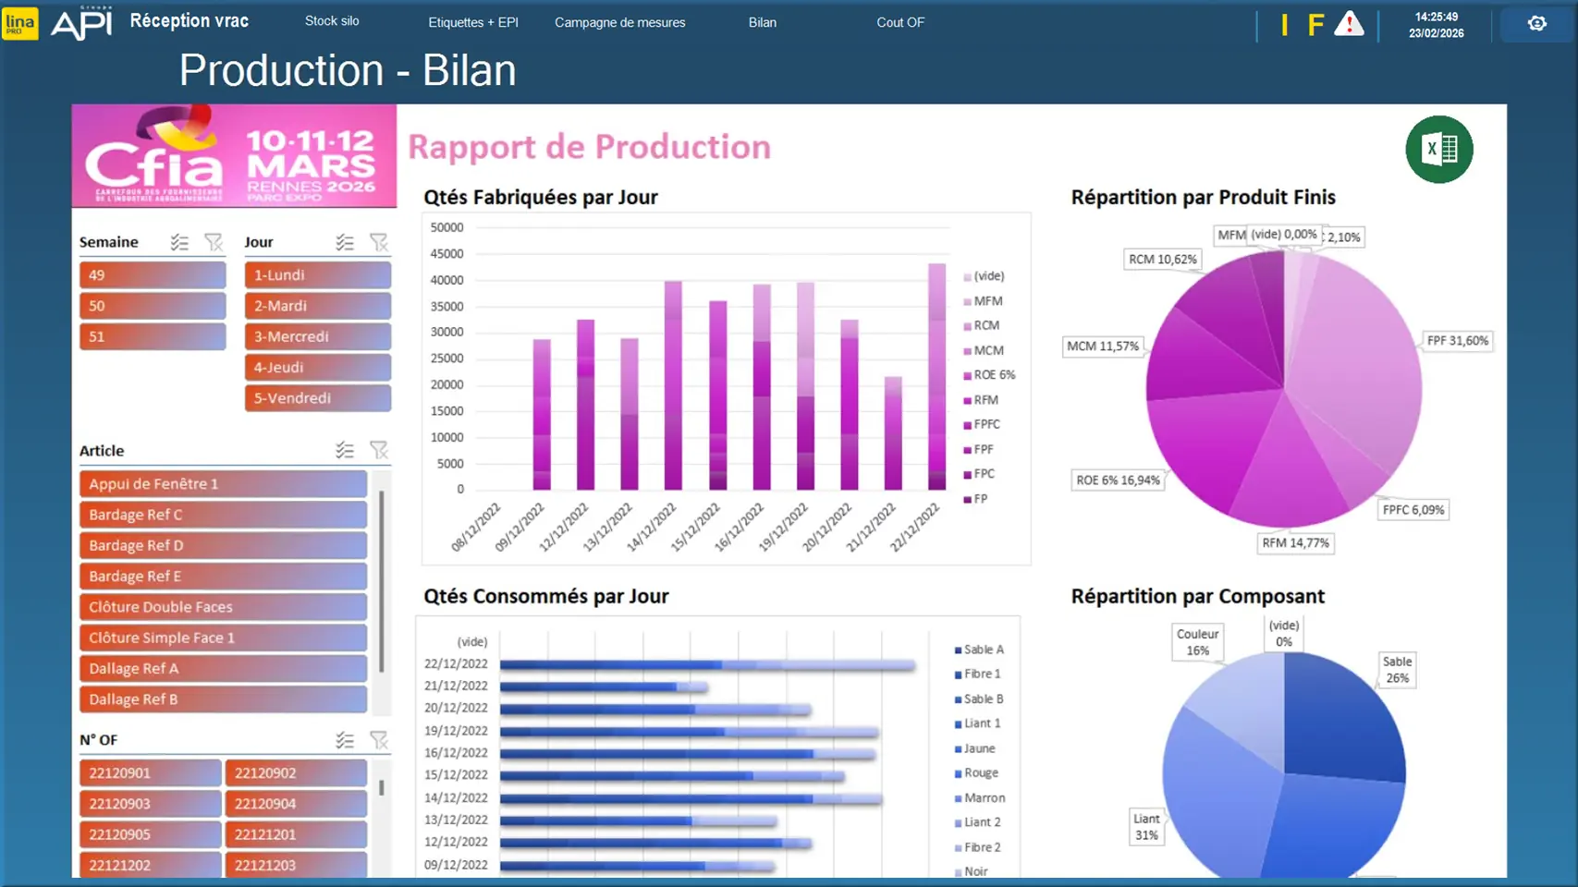
Task: Select week 49 in Semaine slicer
Action: [153, 275]
